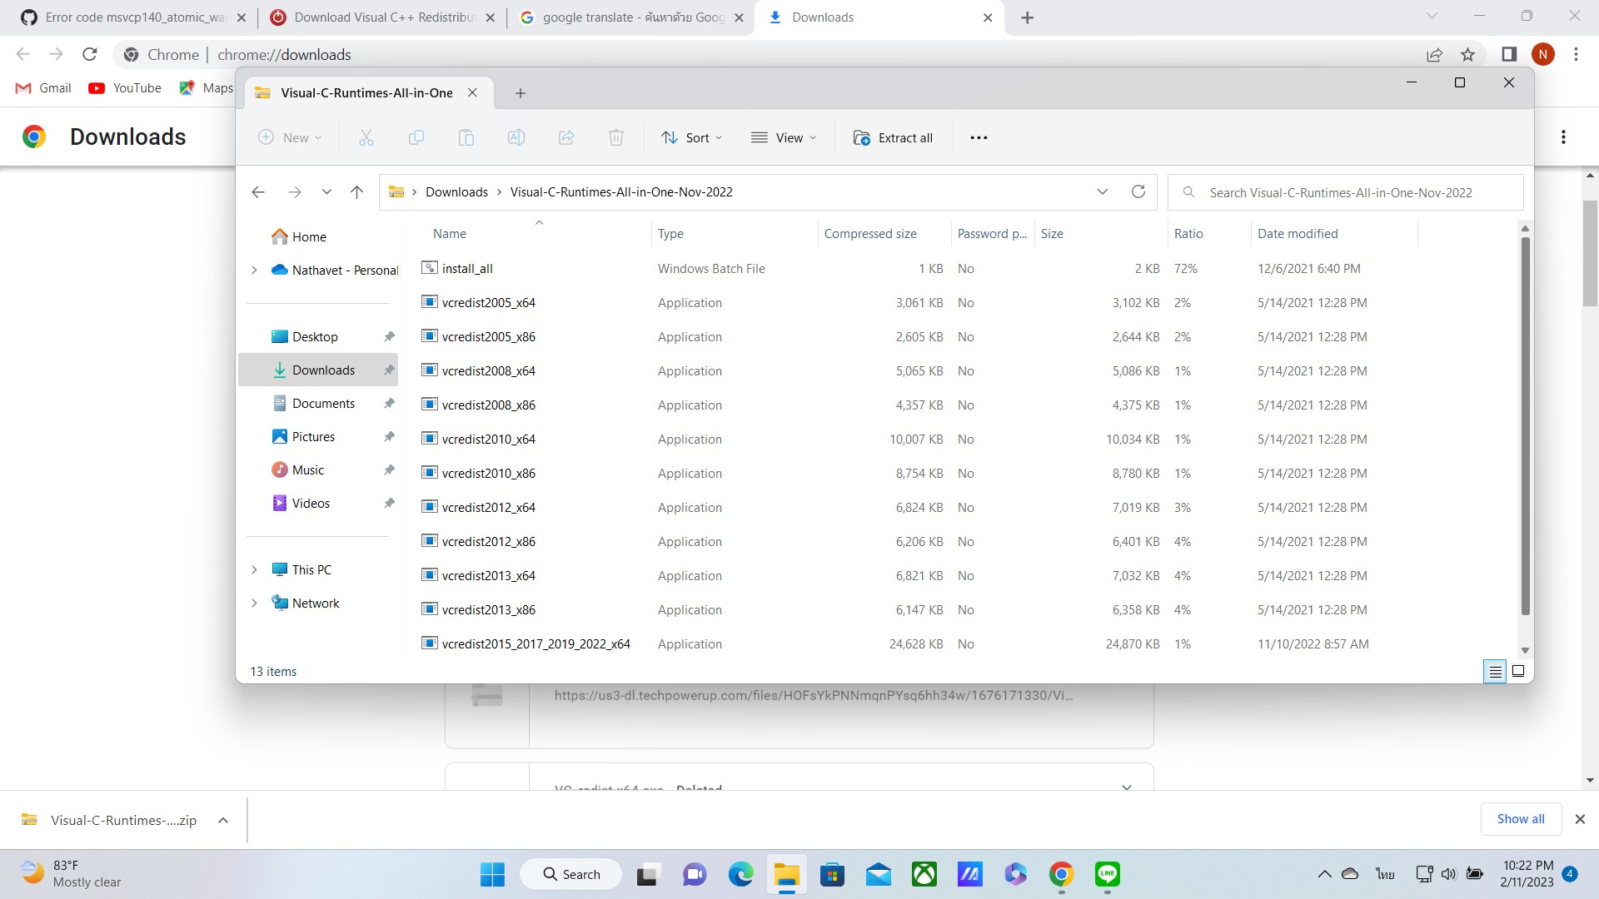Screen dimensions: 1599x899
Task: Select the Copy tool in the toolbar
Action: click(x=416, y=137)
